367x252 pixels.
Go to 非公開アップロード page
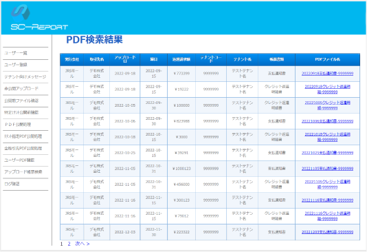click(21, 89)
